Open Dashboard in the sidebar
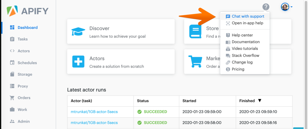 tap(28, 28)
